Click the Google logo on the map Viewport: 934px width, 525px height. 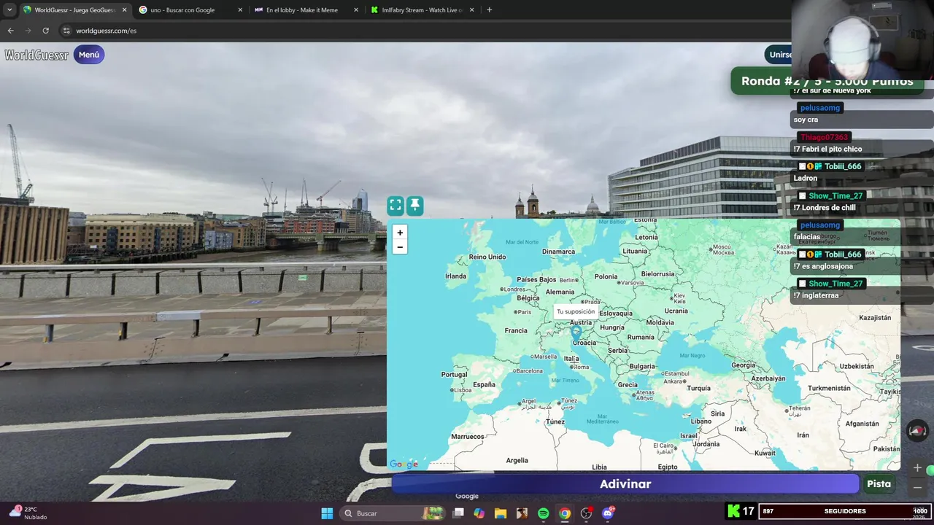(404, 464)
